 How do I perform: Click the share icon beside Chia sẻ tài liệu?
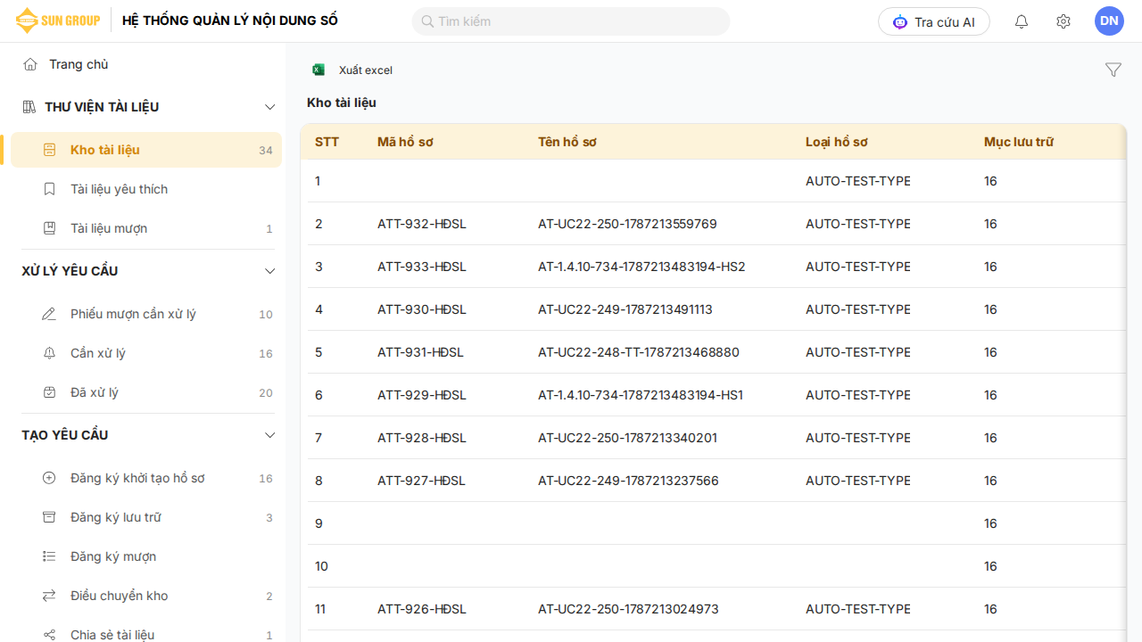coord(50,635)
